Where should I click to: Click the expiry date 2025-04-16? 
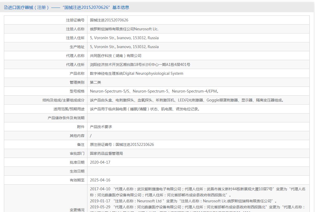tap(100, 180)
